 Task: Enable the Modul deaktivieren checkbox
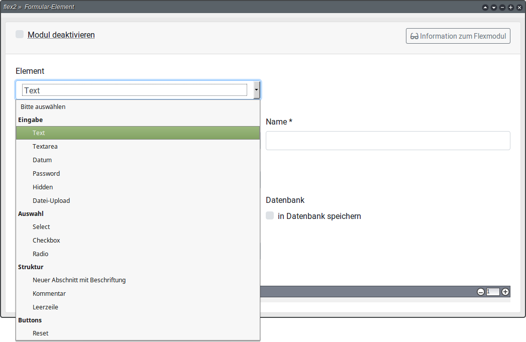(20, 34)
